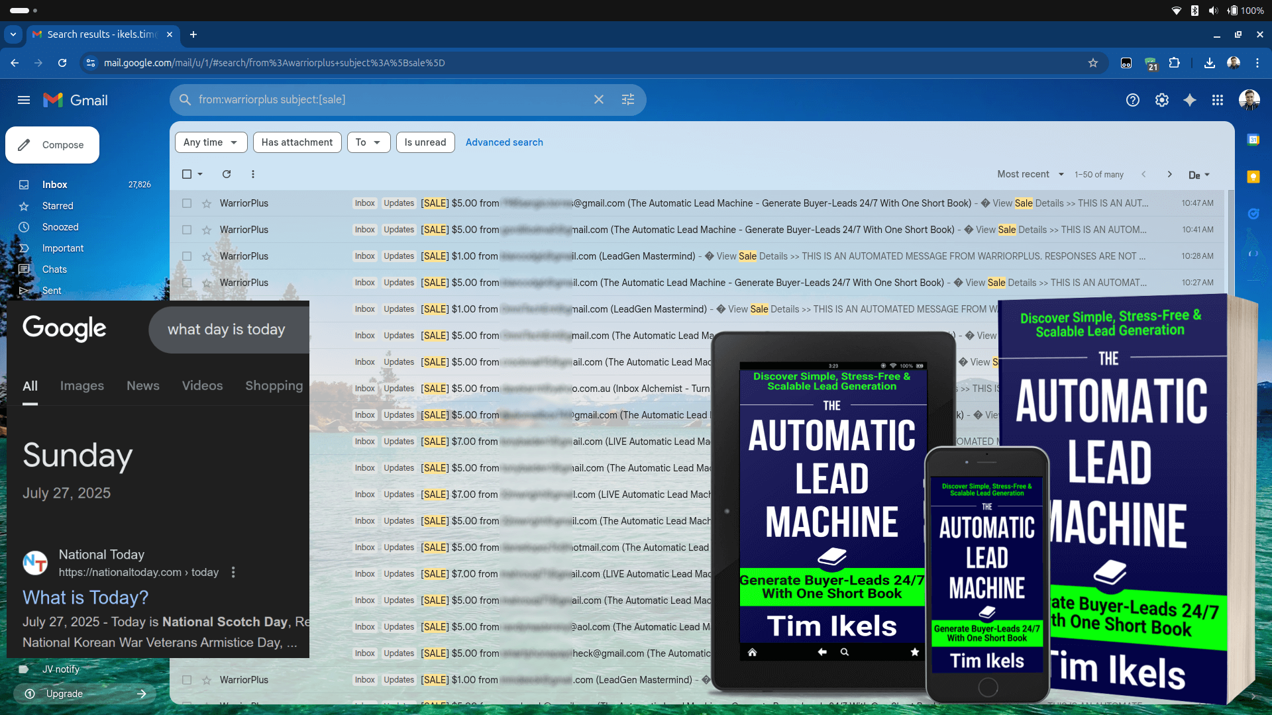Viewport: 1272px width, 715px height.
Task: Open the Most recent sort dropdown
Action: (1030, 174)
